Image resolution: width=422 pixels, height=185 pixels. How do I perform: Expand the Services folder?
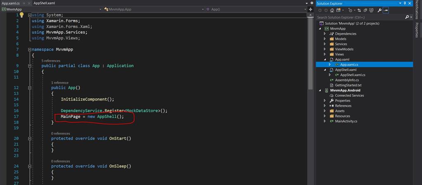point(325,44)
